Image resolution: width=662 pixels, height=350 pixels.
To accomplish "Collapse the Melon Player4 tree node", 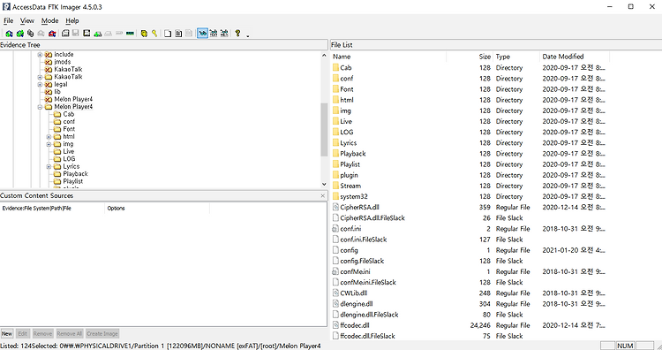I will pyautogui.click(x=40, y=107).
